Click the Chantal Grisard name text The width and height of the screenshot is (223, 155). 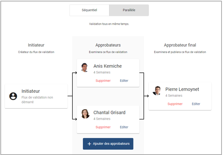tap(109, 113)
